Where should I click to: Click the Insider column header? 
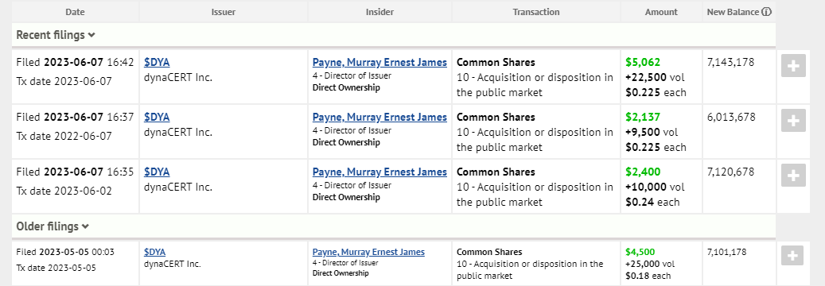(x=379, y=12)
